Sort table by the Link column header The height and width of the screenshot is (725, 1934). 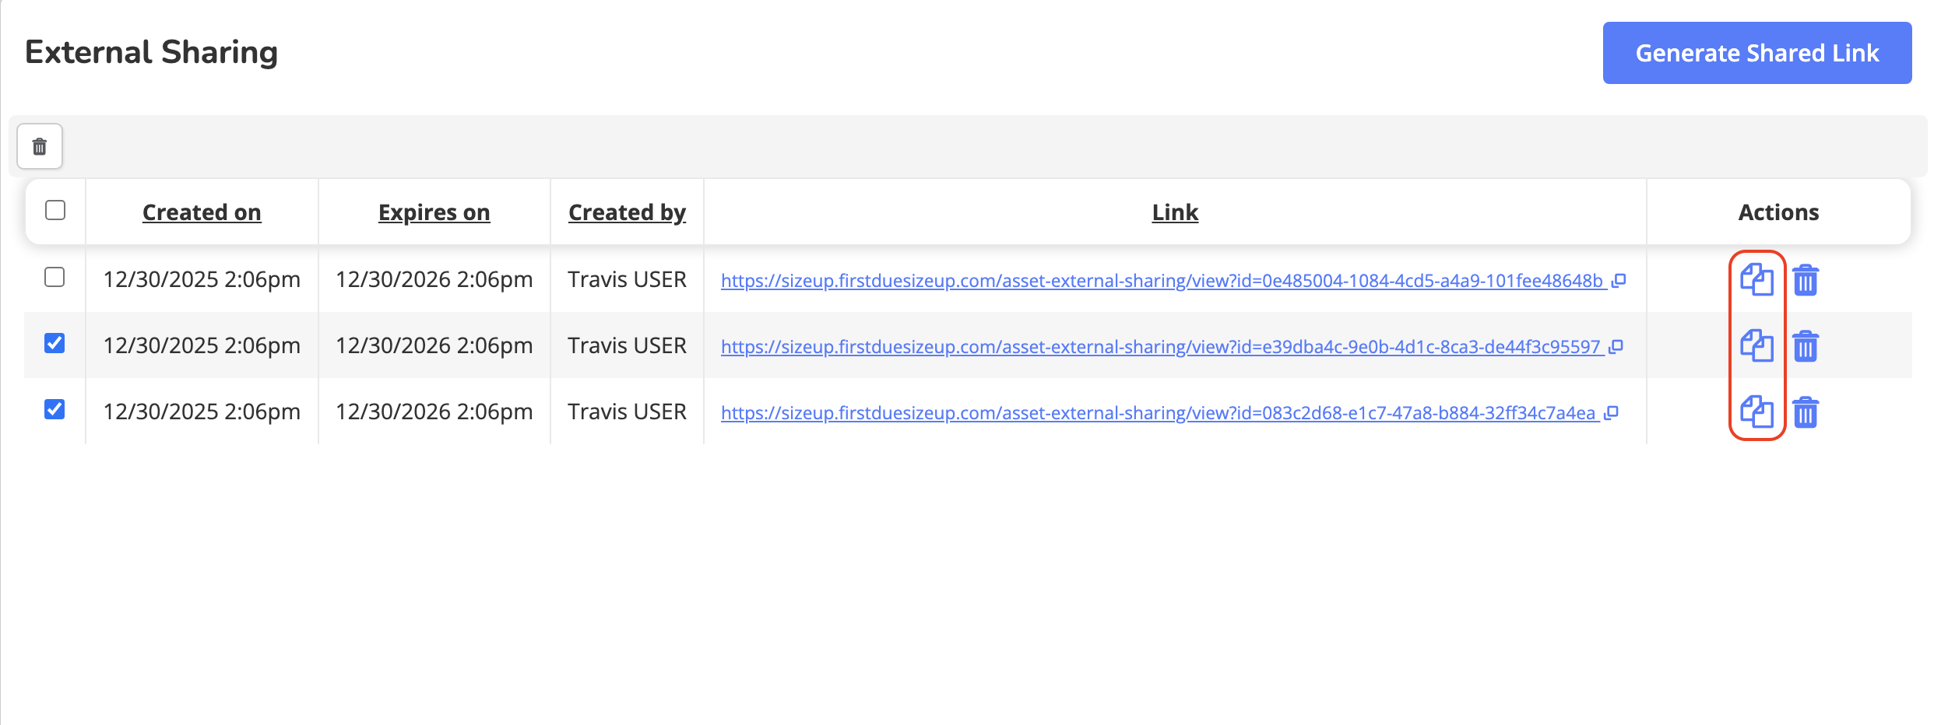click(1175, 212)
